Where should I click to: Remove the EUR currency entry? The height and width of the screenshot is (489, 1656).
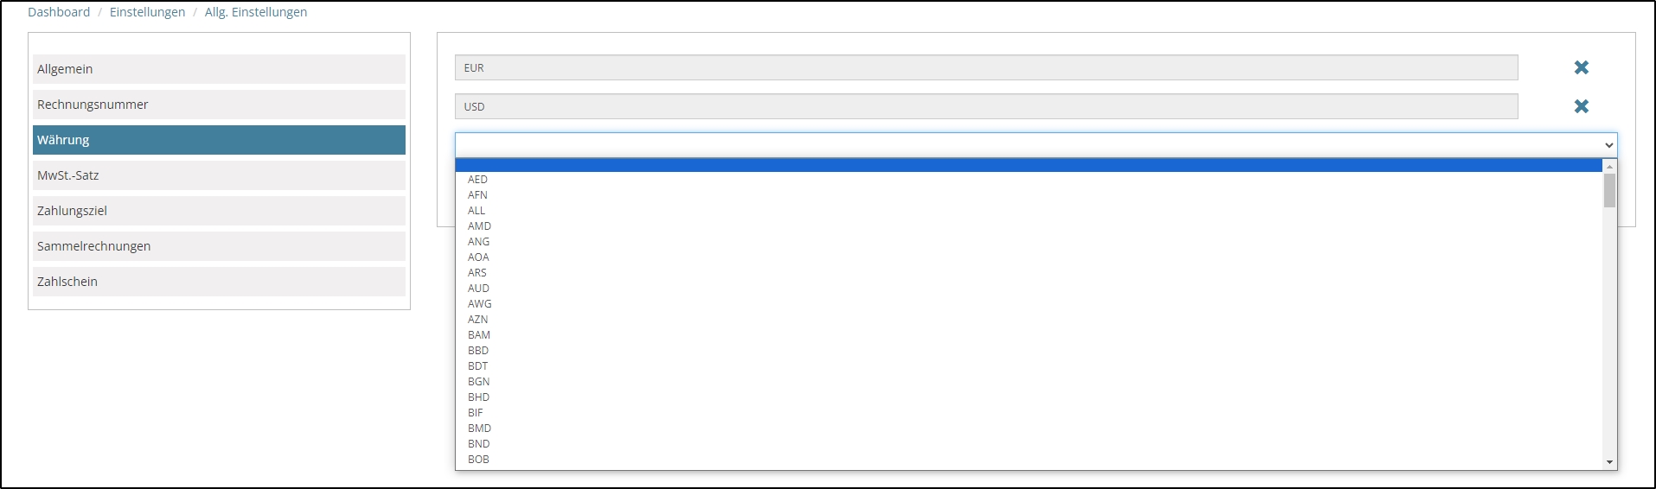[1581, 67]
